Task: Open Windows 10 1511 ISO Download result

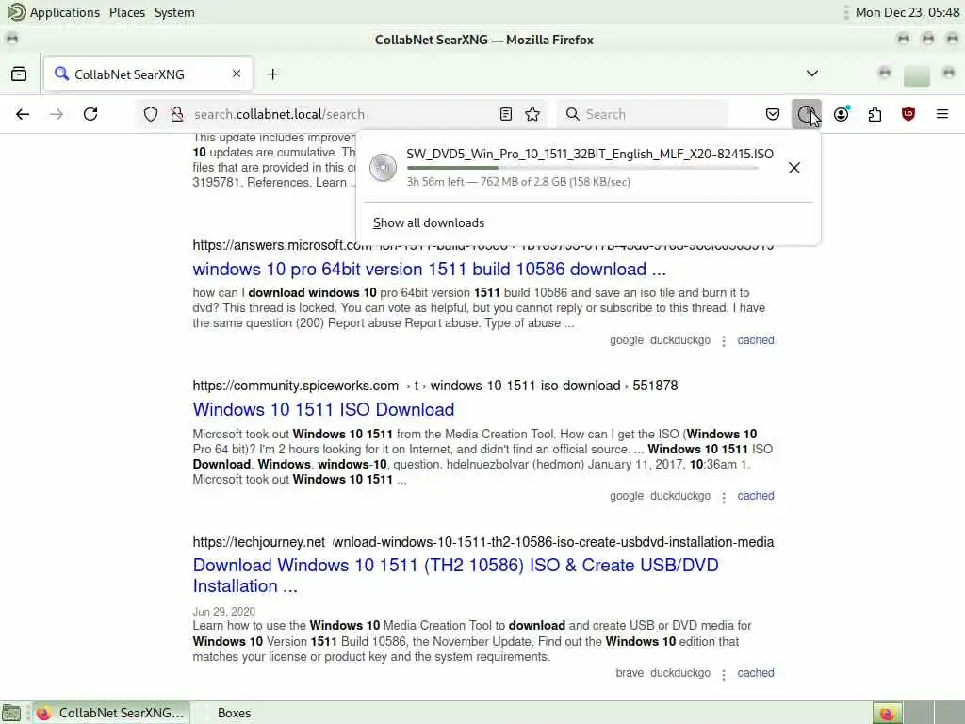Action: tap(324, 409)
